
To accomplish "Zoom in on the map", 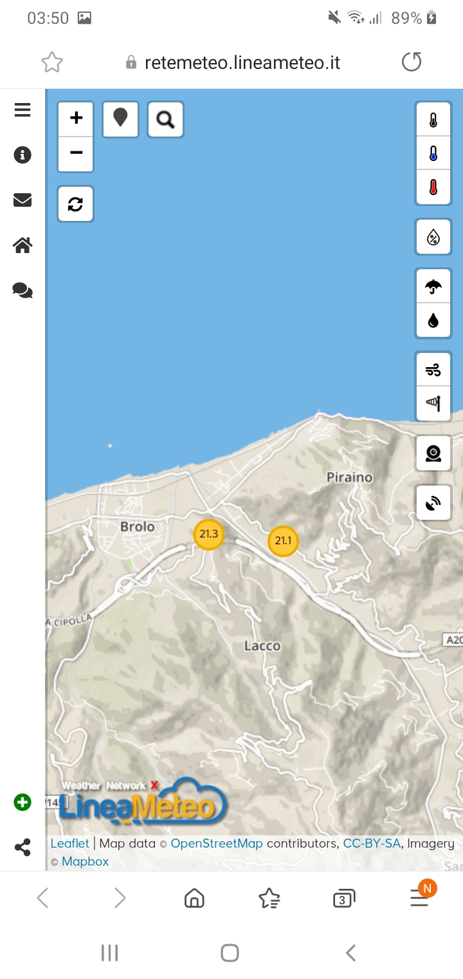I will [76, 119].
